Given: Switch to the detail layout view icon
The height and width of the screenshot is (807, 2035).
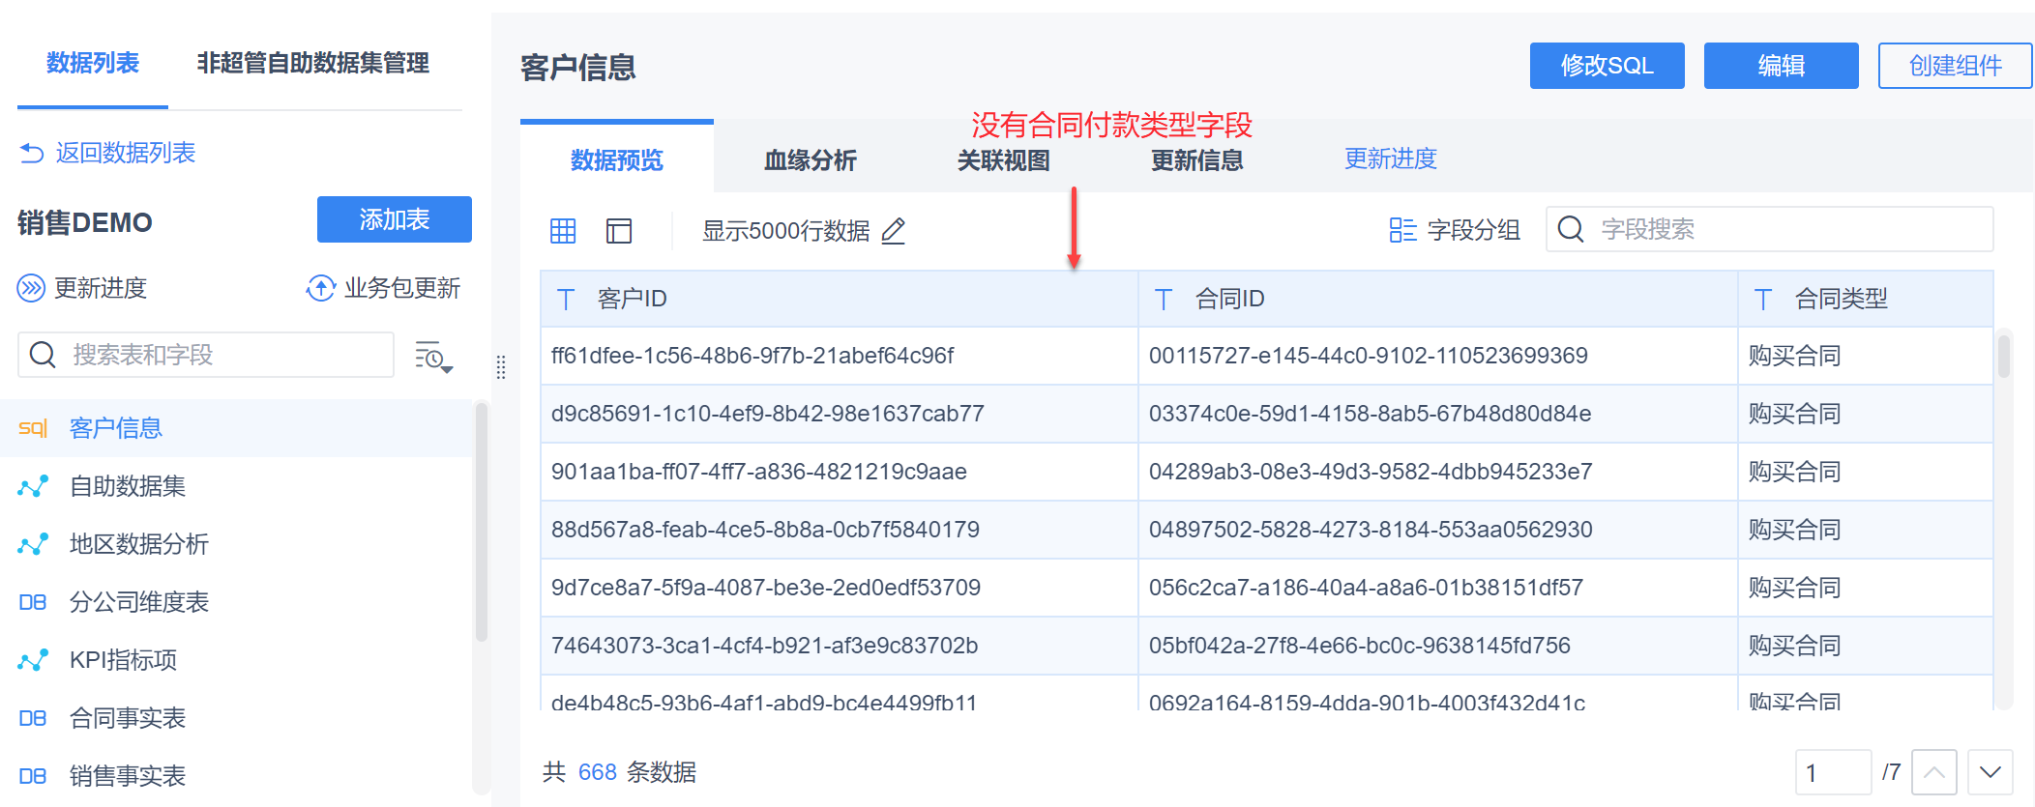Looking at the screenshot, I should [619, 231].
